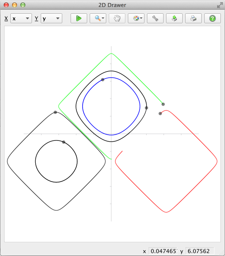Click the gray point starting the red curve
The height and width of the screenshot is (256, 225).
click(x=160, y=113)
